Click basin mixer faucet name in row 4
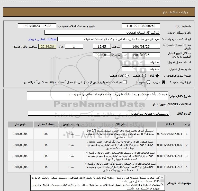Viewport: 198px width, 191px height. 120,167
